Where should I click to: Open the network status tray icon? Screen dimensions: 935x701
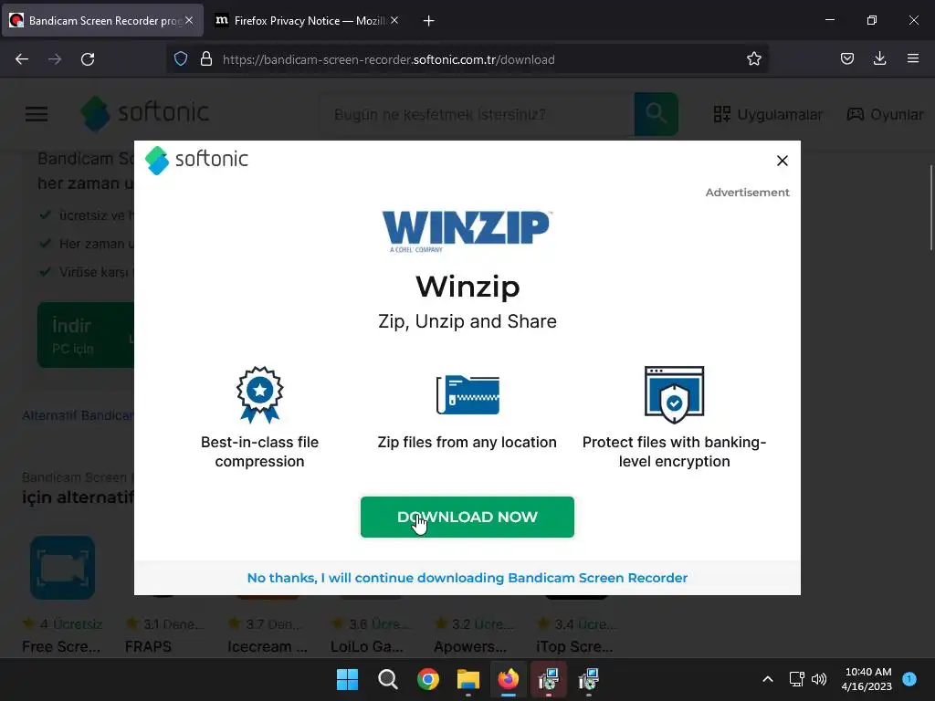796,679
